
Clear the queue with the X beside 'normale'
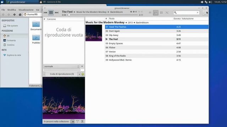pos(82,66)
